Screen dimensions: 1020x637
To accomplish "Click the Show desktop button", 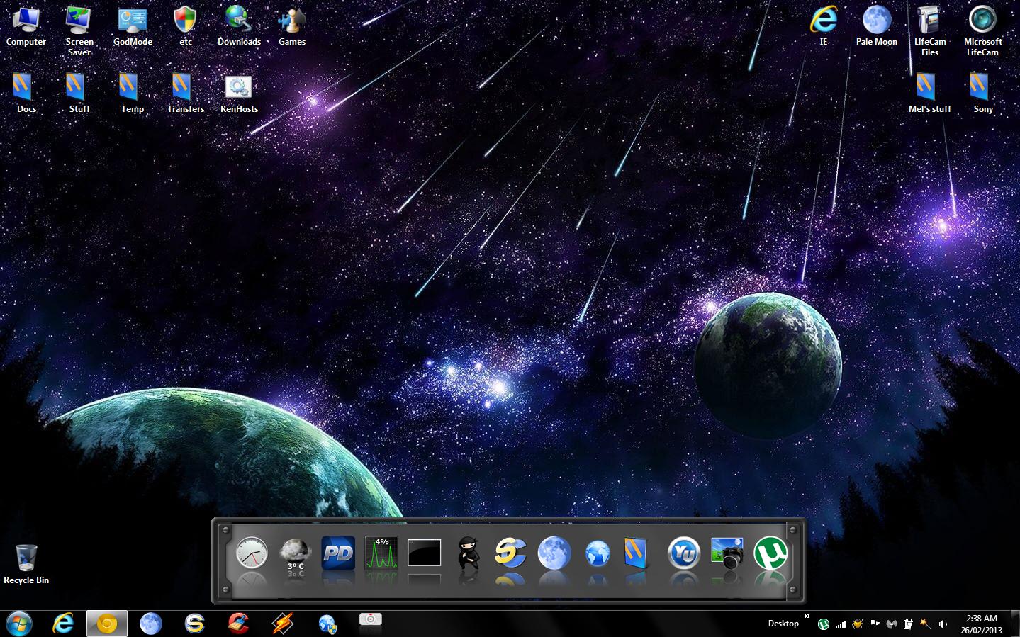I will [x=1015, y=624].
